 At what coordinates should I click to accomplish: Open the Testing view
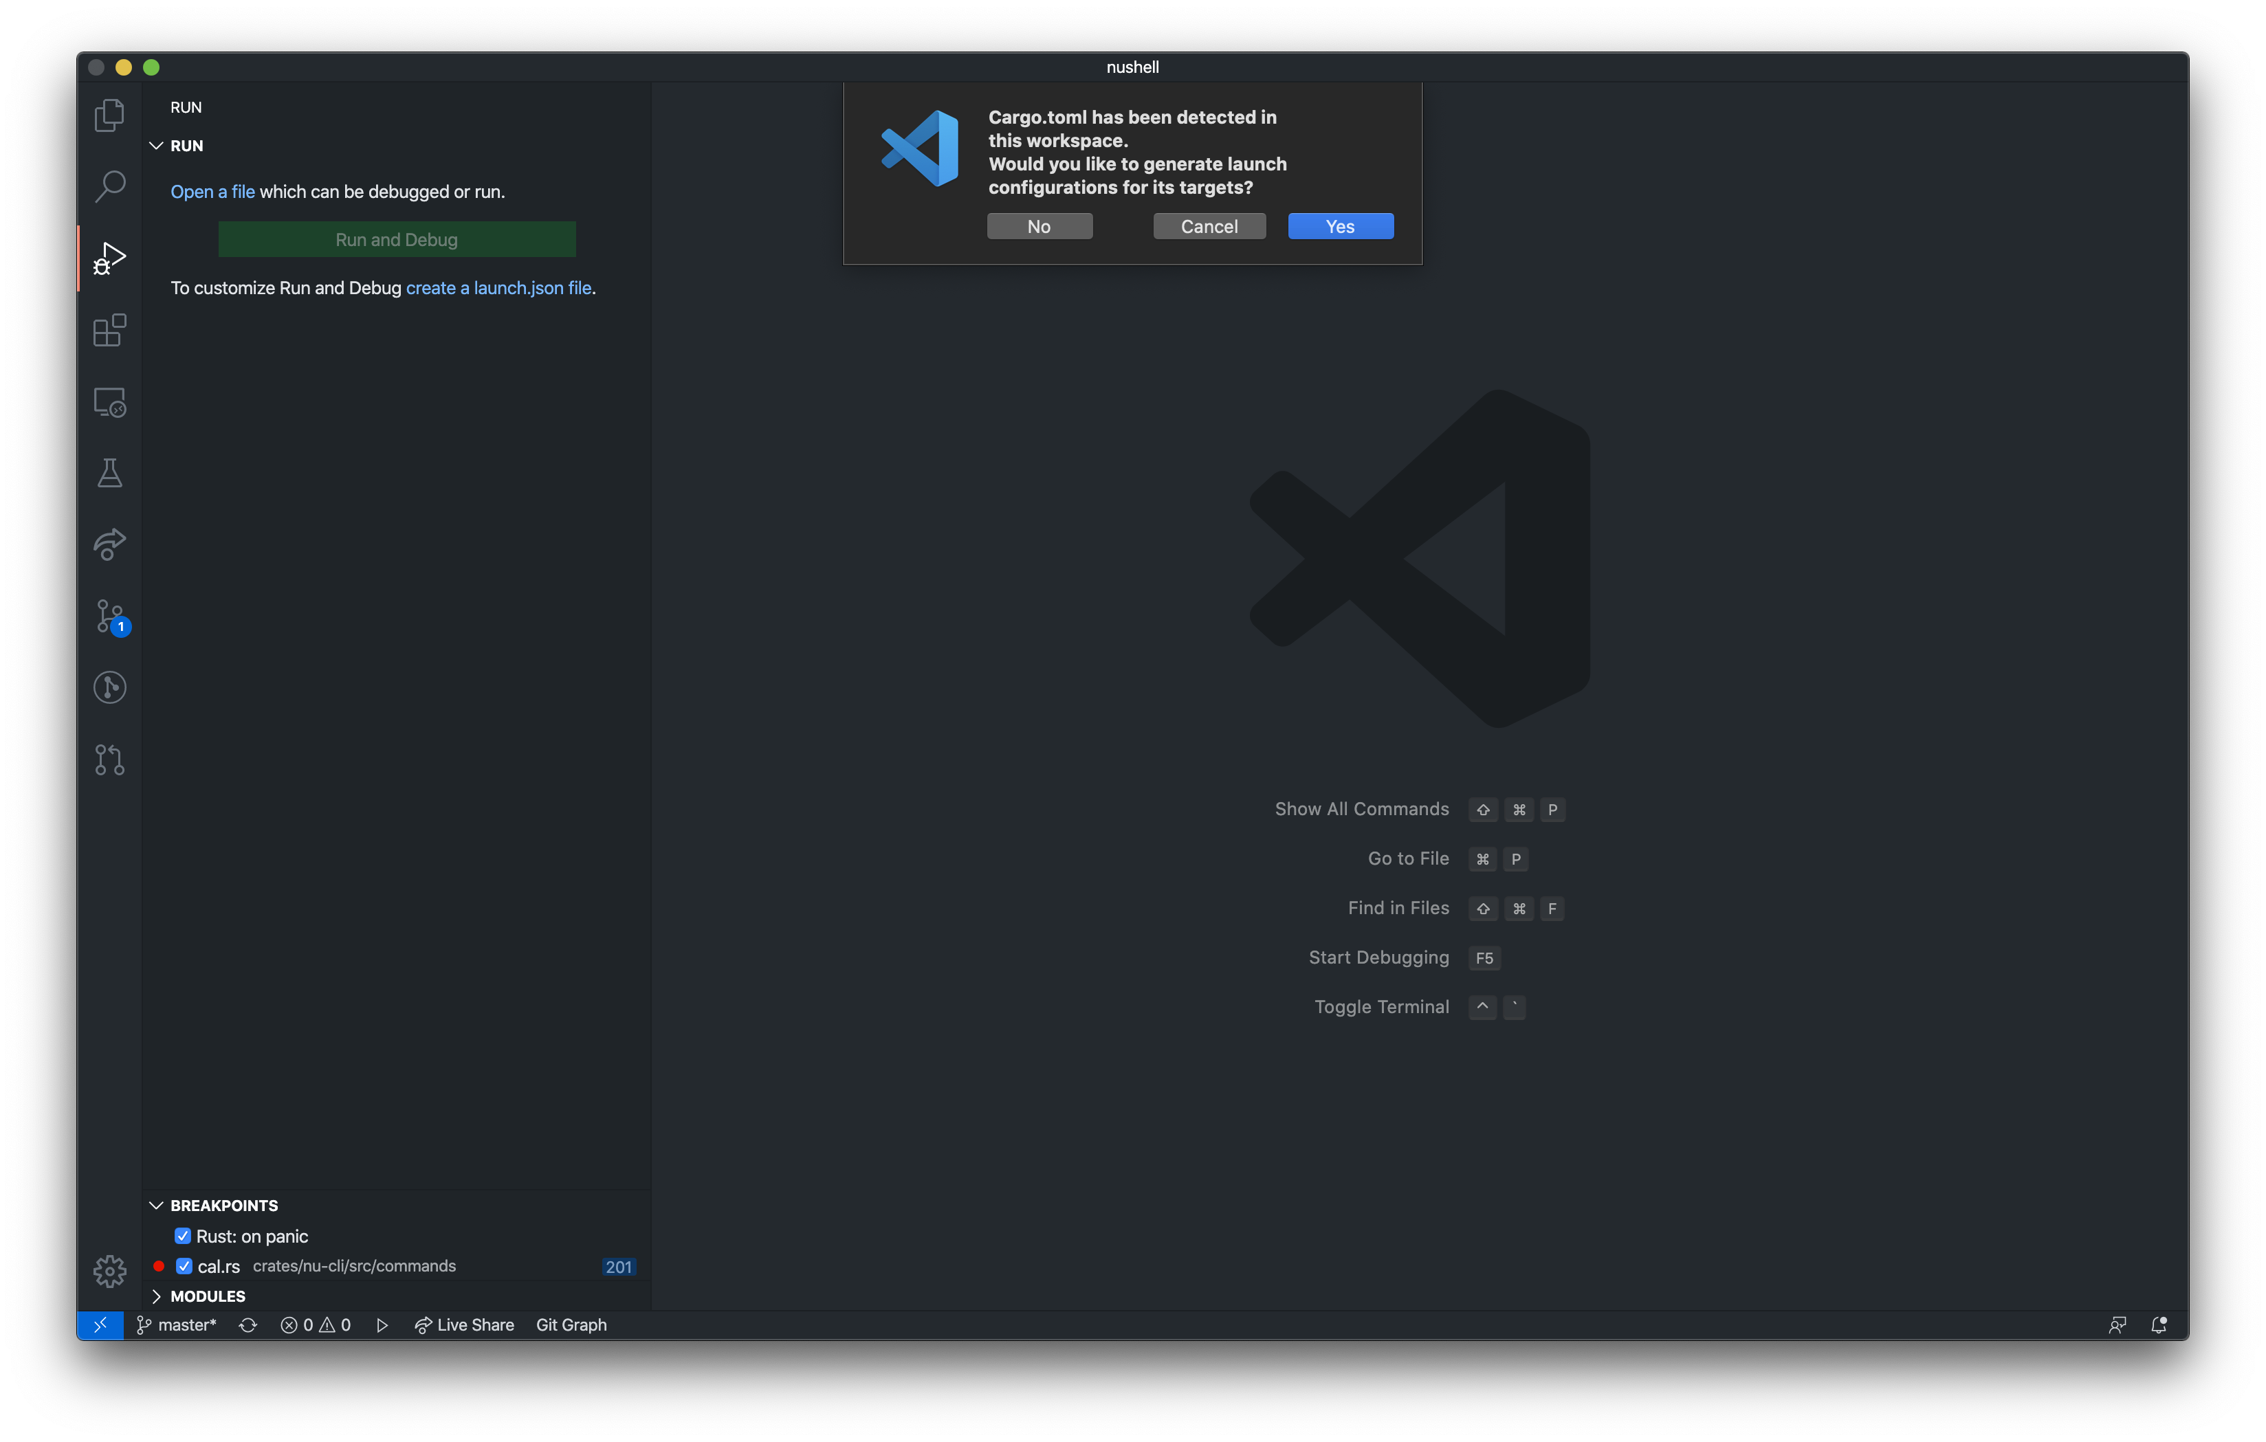coord(109,473)
